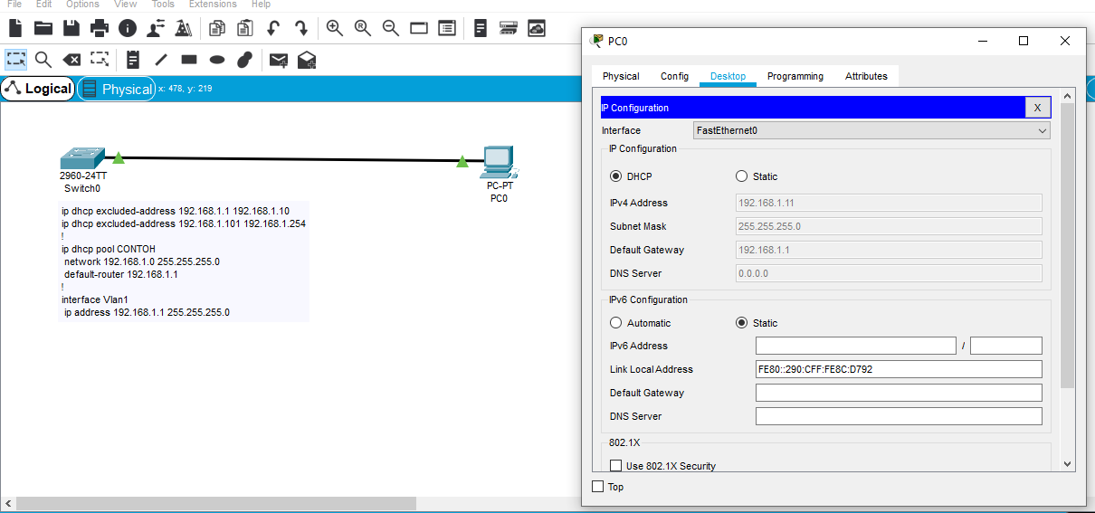Image resolution: width=1095 pixels, height=513 pixels.
Task: Pick the Place Note tool
Action: click(x=133, y=60)
